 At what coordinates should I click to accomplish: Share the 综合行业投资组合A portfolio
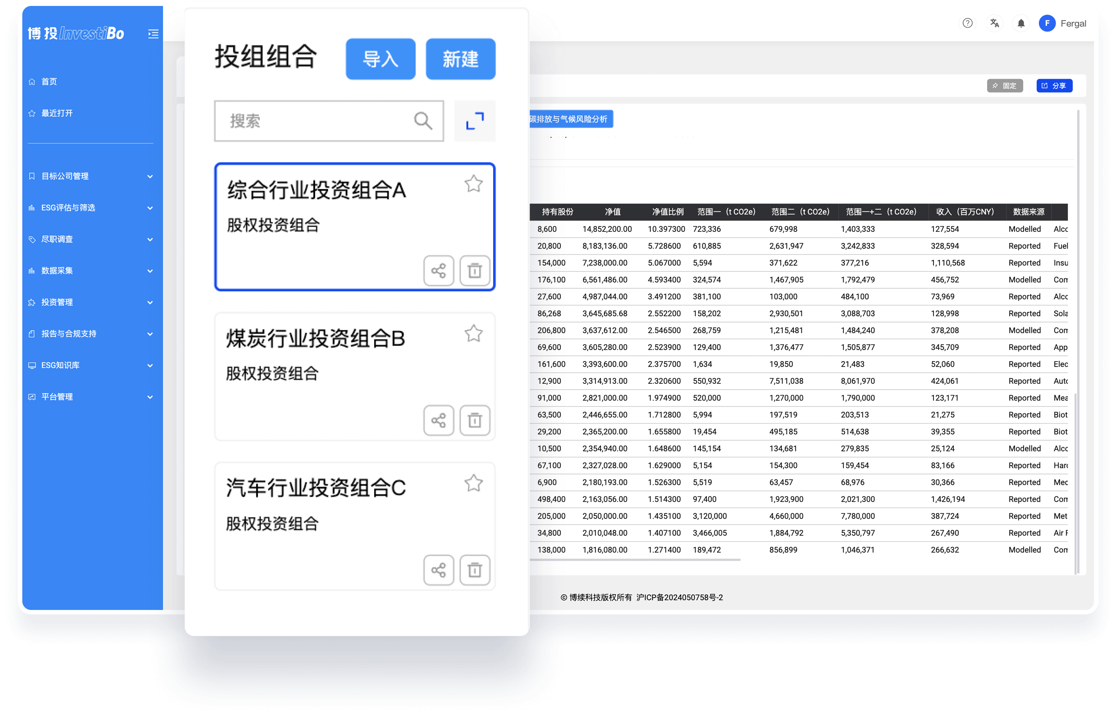click(438, 270)
